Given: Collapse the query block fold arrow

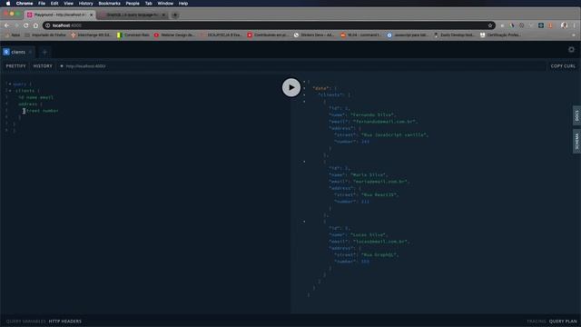Looking at the screenshot, I should coord(10,84).
